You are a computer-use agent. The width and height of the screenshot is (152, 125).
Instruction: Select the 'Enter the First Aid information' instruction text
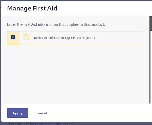(56, 24)
